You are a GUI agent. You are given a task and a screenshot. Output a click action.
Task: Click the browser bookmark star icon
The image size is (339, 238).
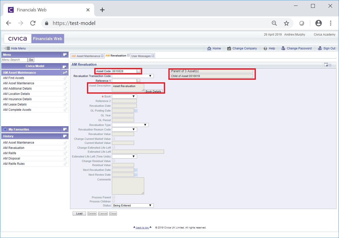tap(286, 23)
